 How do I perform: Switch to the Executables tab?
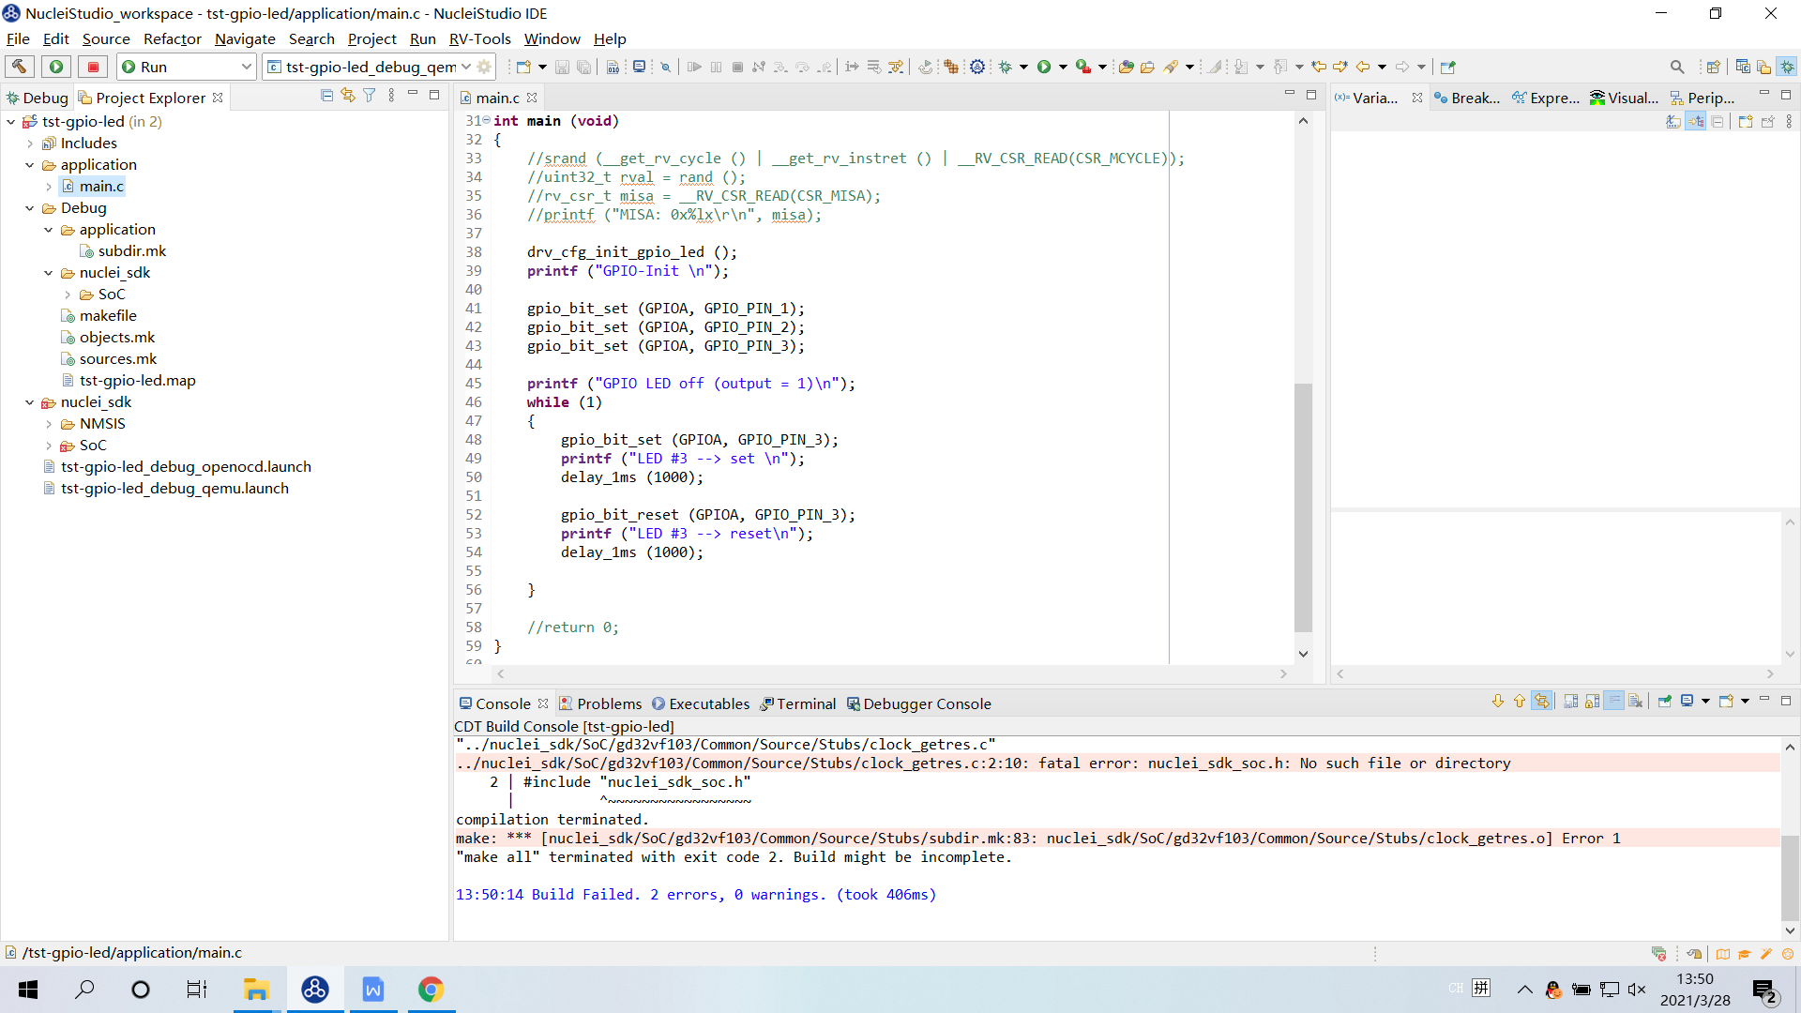(701, 703)
